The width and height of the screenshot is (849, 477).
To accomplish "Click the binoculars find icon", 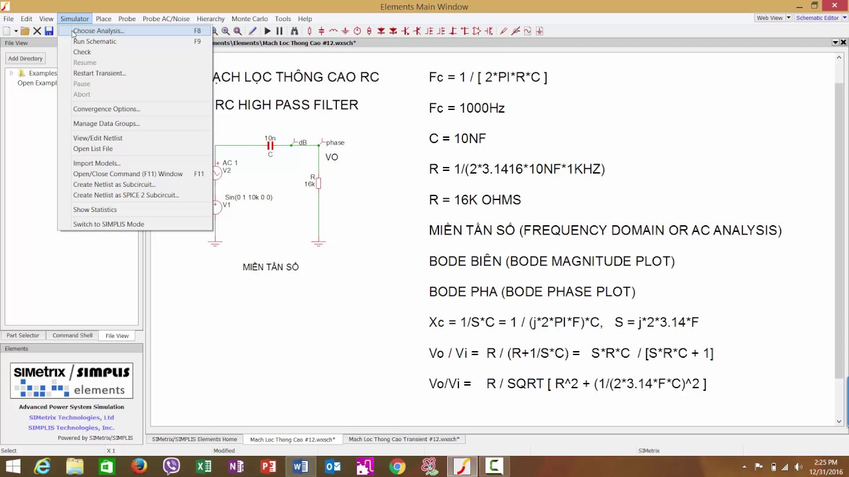I will [x=294, y=31].
